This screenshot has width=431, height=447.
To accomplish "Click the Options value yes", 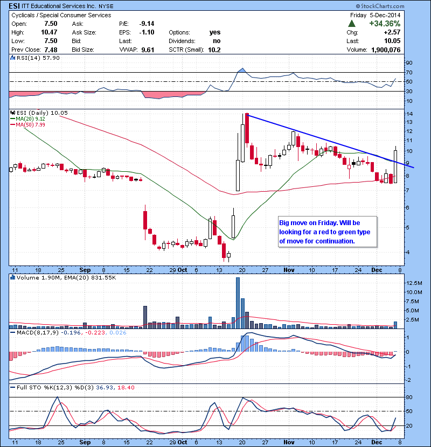I will click(215, 32).
